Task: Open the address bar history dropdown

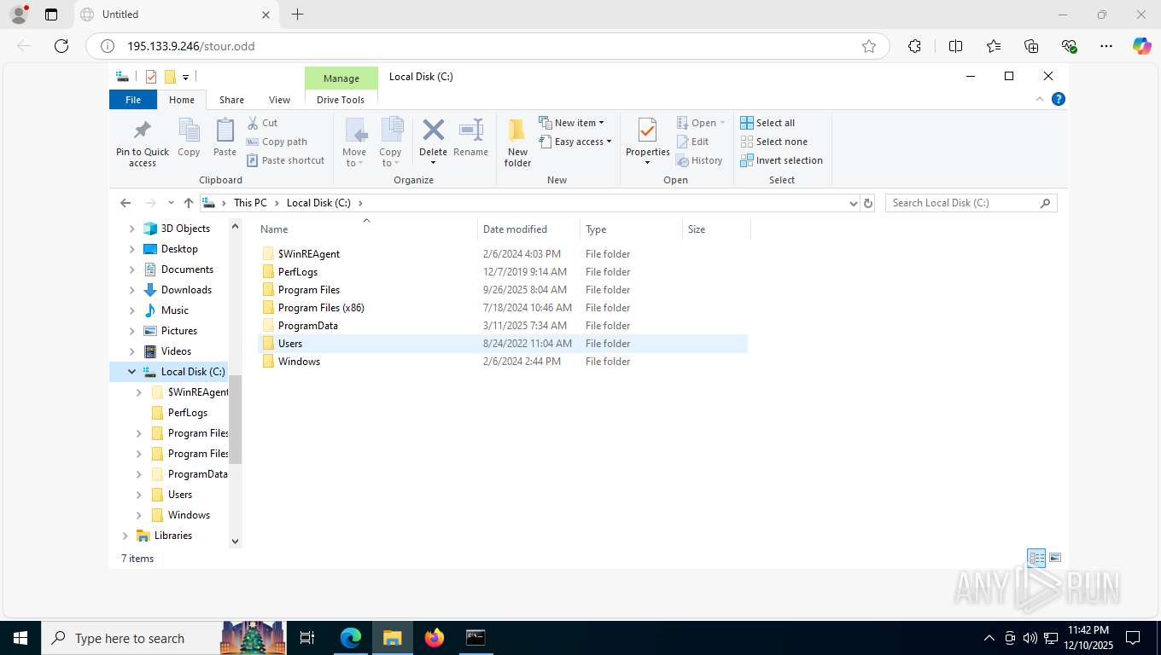Action: coord(853,203)
